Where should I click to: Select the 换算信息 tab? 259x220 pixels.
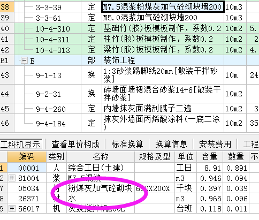coord(171,144)
